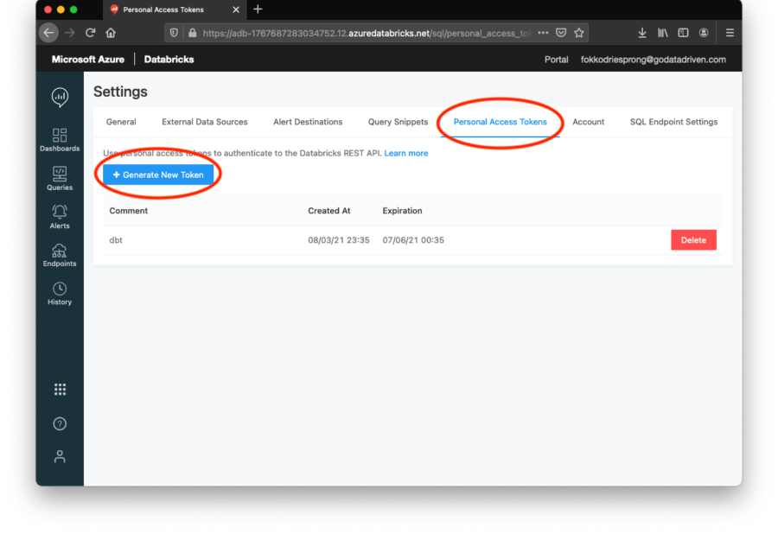The image size is (778, 559).
Task: Open the user profile icon in sidebar
Action: pyautogui.click(x=60, y=456)
